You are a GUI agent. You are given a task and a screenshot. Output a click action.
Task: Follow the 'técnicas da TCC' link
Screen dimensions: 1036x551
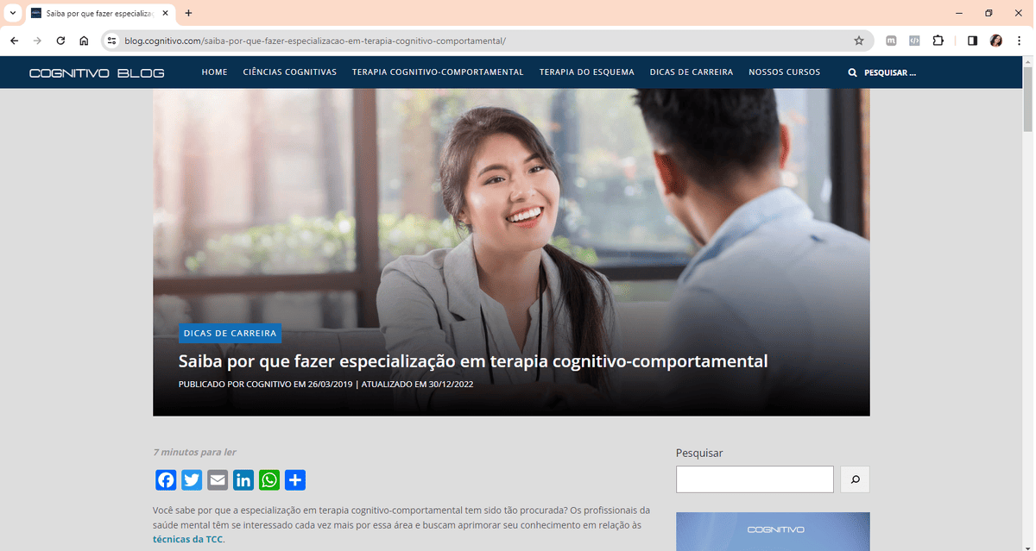point(188,540)
